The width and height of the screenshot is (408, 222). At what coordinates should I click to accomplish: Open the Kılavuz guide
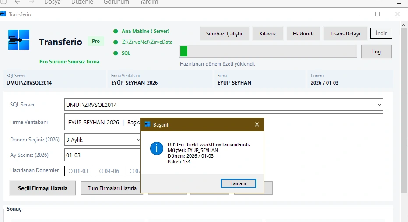click(x=268, y=34)
